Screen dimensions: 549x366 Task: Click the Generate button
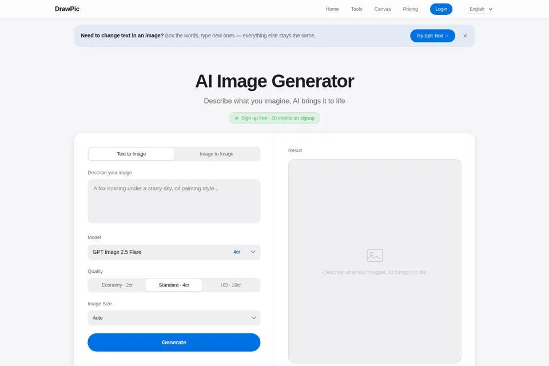tap(174, 342)
